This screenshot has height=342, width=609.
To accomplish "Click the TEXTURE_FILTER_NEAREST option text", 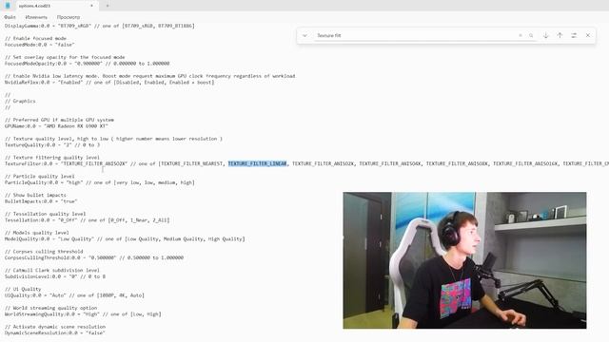I will (192, 163).
